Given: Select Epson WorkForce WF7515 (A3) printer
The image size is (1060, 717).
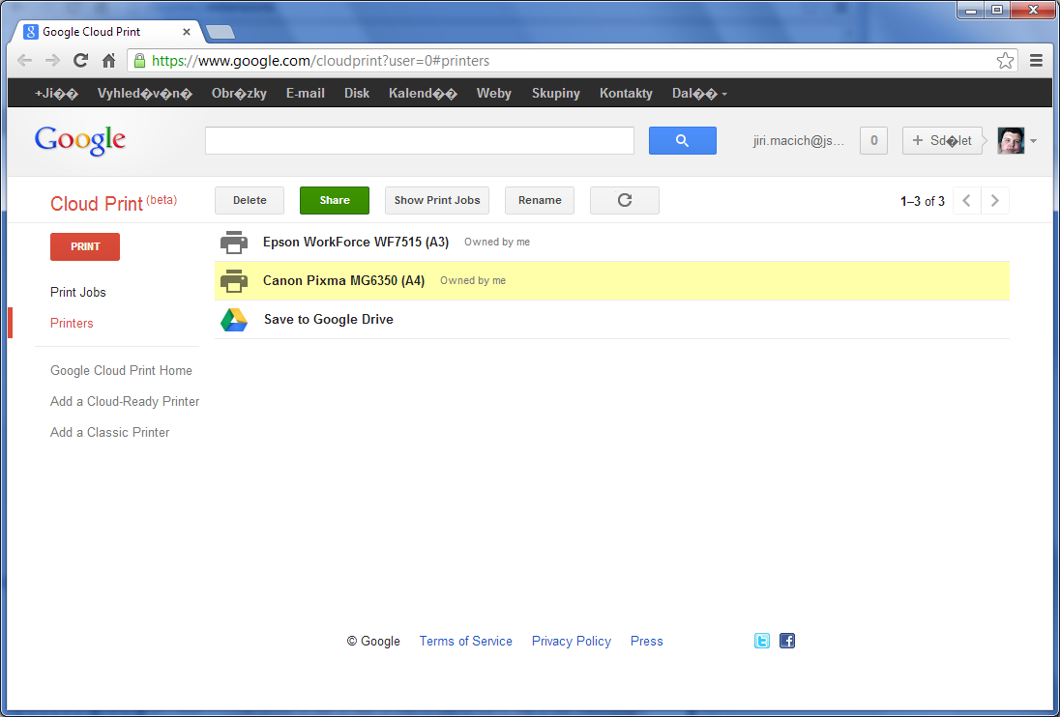Looking at the screenshot, I should (x=612, y=243).
